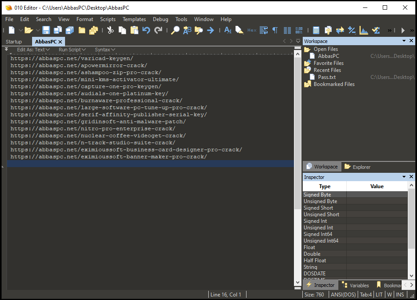The width and height of the screenshot is (417, 300).
Task: Click ANSI(DOS) in the status bar
Action: click(343, 295)
